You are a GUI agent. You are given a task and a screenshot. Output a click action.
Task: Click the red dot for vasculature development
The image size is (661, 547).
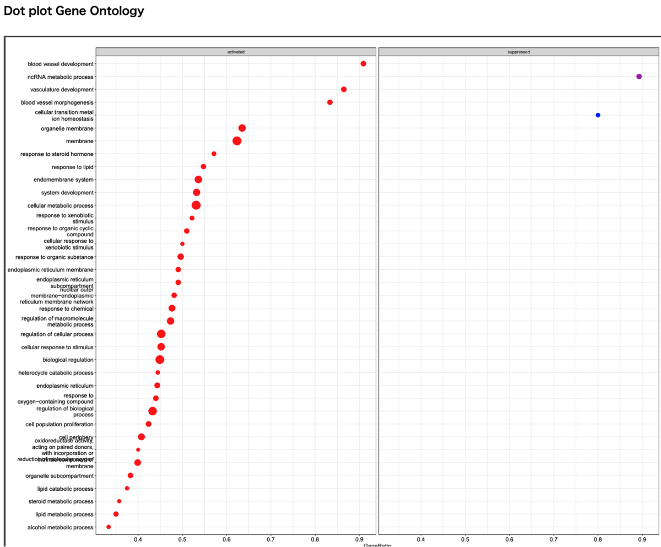click(x=344, y=89)
